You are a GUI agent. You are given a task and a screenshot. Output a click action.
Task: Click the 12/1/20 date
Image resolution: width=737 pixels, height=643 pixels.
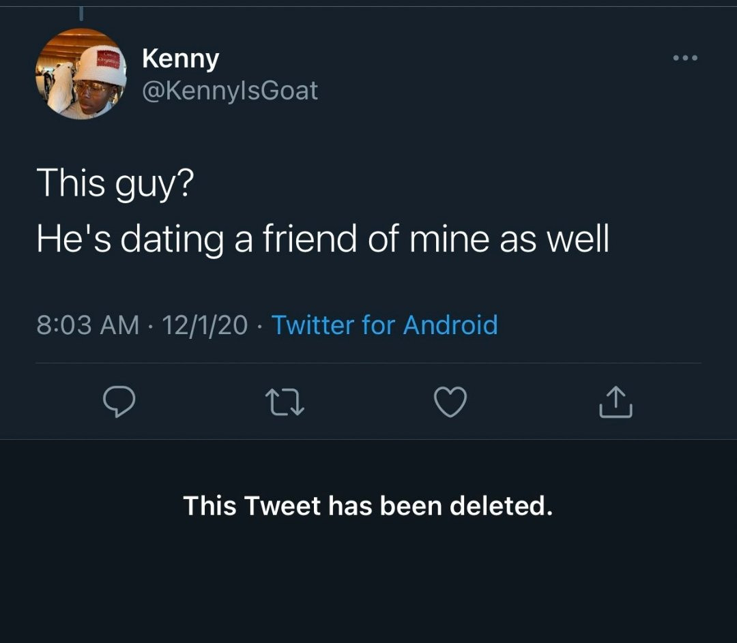click(205, 325)
